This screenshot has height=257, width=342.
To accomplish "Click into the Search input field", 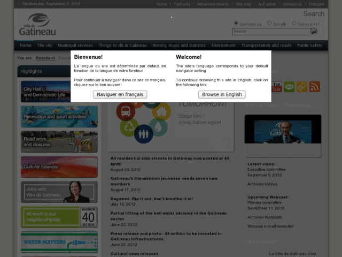I will [271, 32].
